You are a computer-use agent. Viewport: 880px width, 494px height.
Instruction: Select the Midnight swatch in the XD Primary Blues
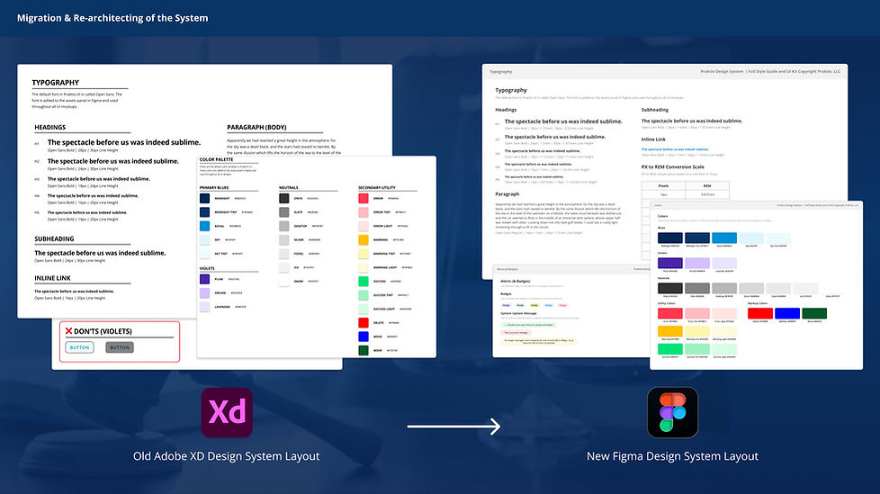pos(205,198)
